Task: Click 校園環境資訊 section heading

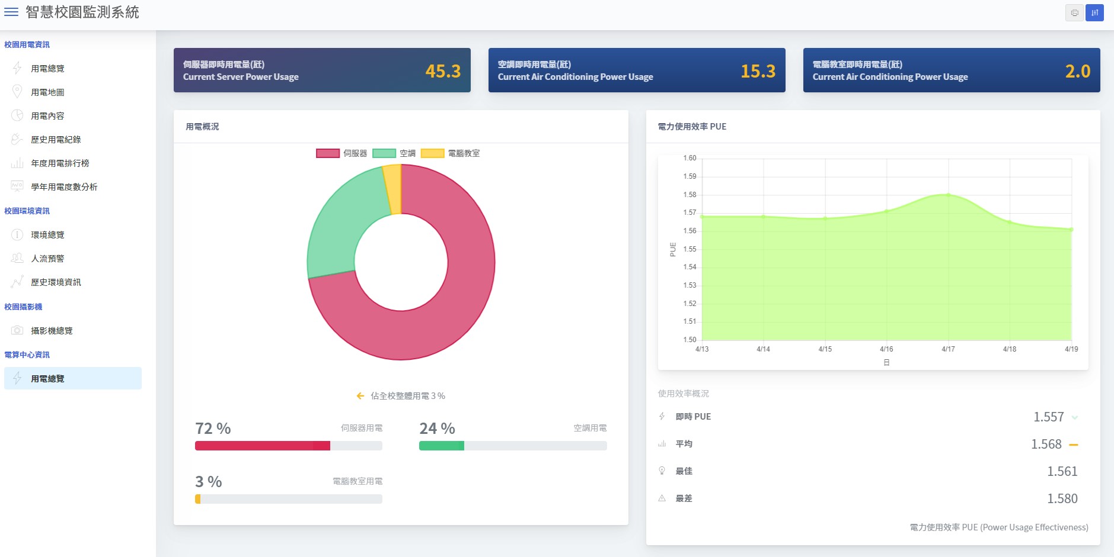Action: coord(27,211)
